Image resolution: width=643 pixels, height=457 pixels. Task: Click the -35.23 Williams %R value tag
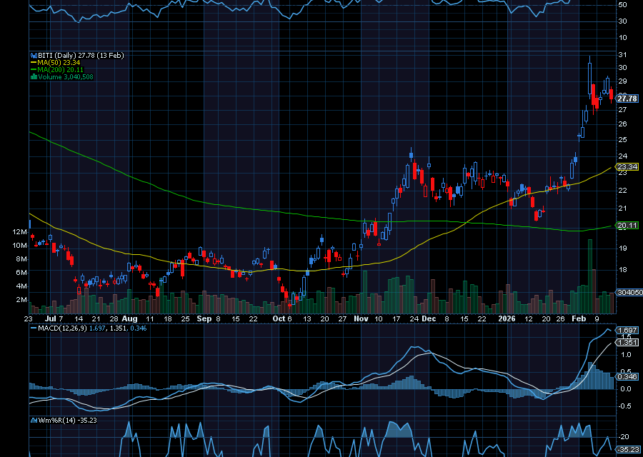(627, 449)
